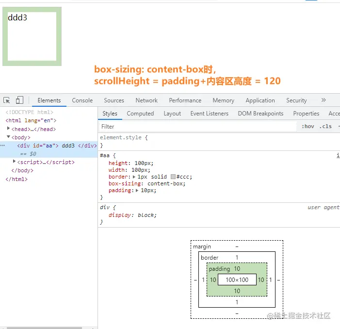The height and width of the screenshot is (329, 340).
Task: Select the Styles sidebar tab
Action: tap(110, 114)
